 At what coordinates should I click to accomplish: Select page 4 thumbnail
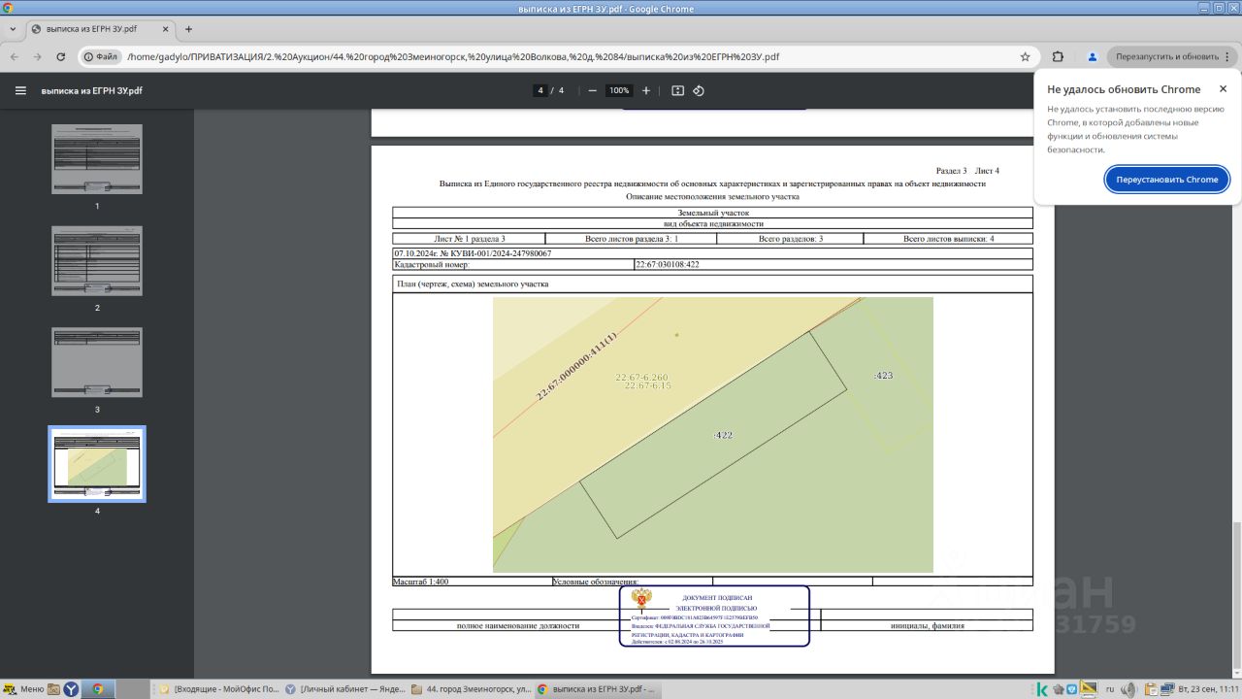[x=97, y=464]
